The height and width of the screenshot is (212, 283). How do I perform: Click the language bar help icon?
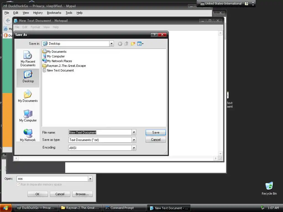[x=246, y=4]
